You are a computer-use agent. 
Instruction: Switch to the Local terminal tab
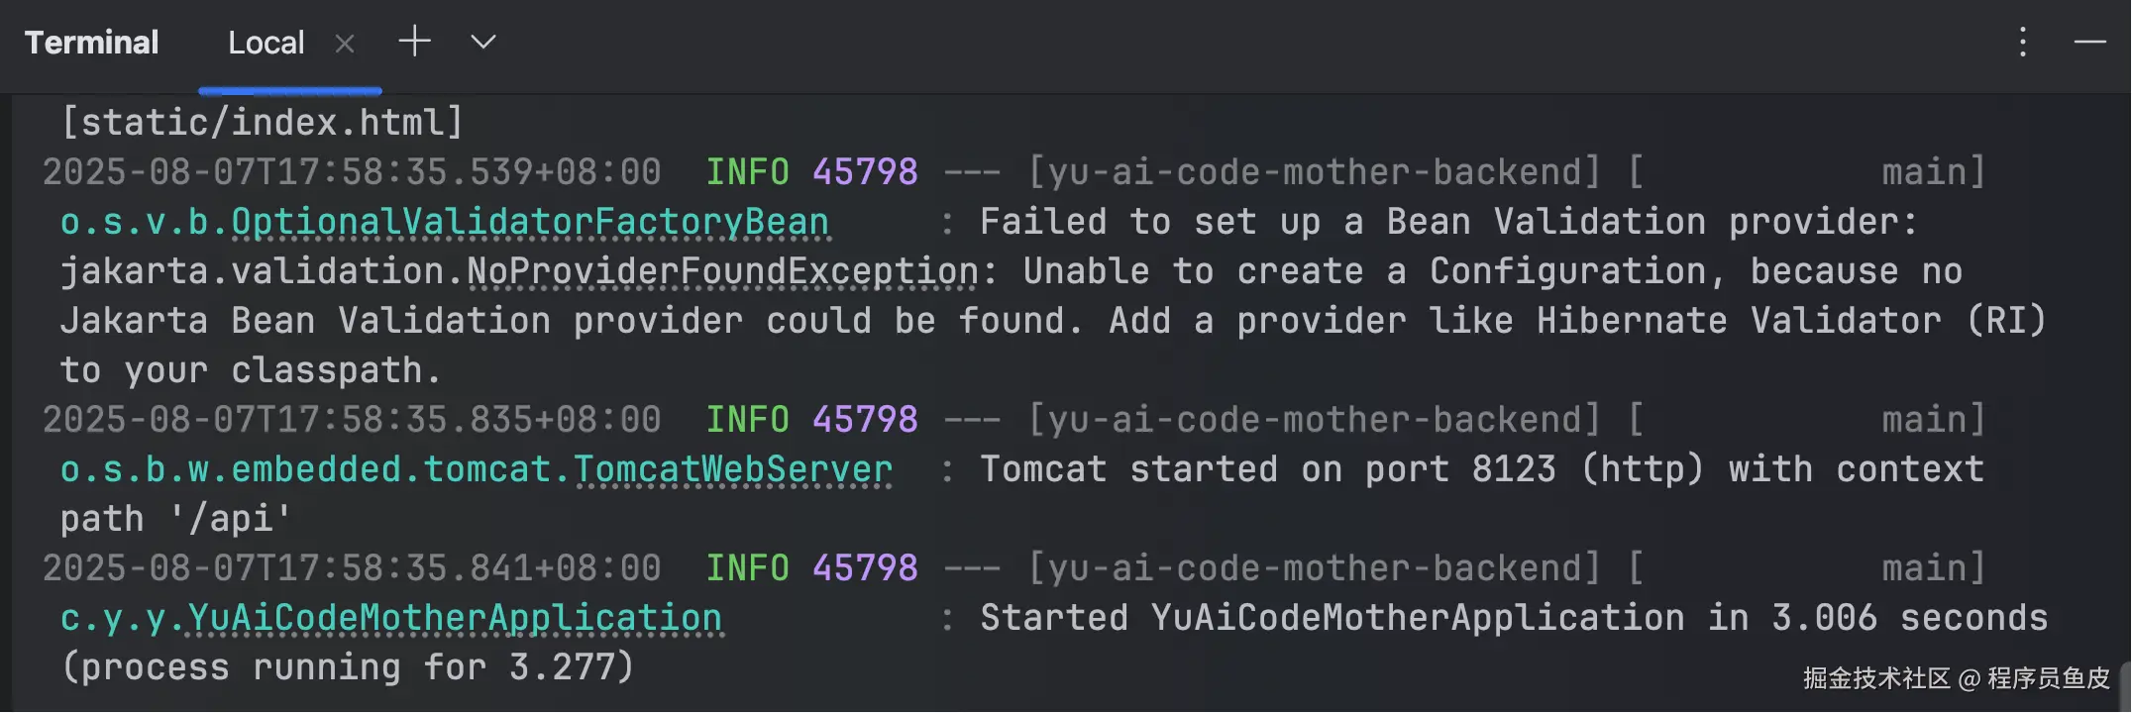click(266, 44)
